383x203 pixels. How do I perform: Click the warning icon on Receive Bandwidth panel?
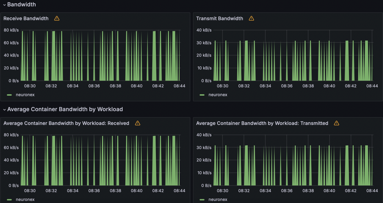[x=57, y=19]
